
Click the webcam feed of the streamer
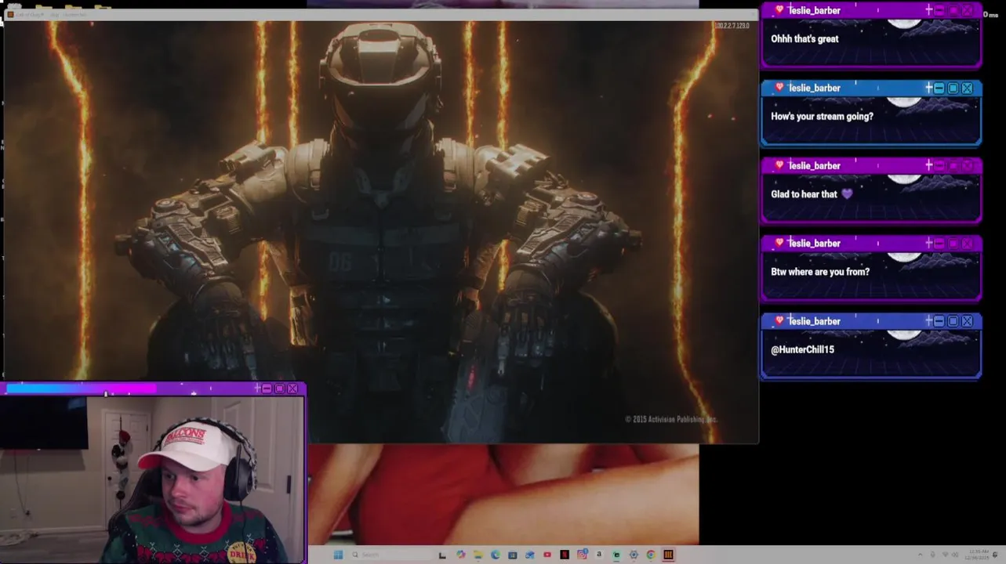click(x=152, y=479)
